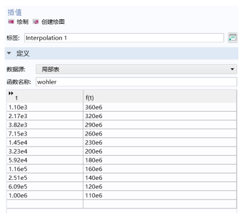Screen dimensions: 243x213
Task: Select cell with value 360e6
Action: [x=160, y=107]
